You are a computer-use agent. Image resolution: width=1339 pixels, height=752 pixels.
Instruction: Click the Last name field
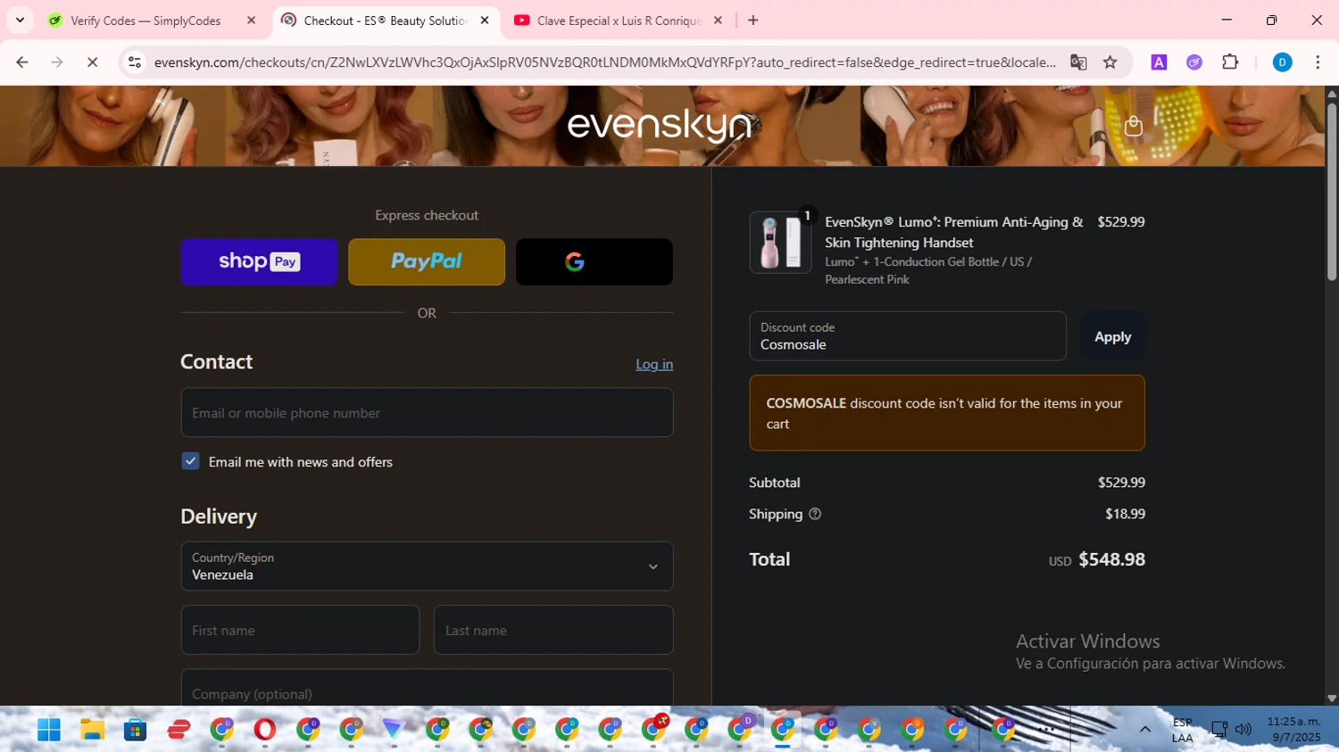click(553, 630)
